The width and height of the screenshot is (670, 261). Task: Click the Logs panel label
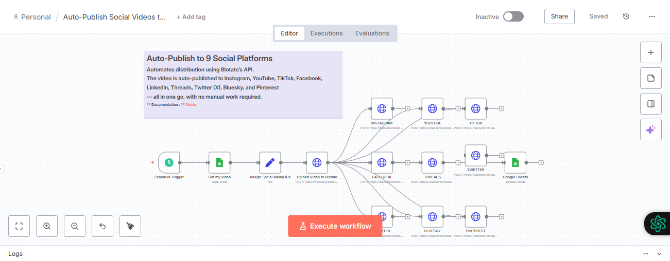point(15,254)
